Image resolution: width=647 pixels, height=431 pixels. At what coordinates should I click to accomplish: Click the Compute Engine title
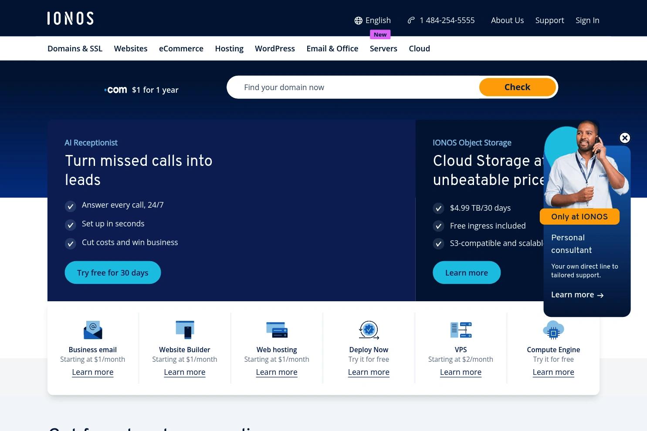pos(553,350)
